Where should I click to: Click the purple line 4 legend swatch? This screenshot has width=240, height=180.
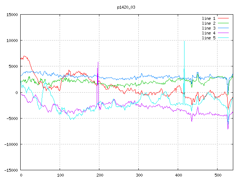(x=223, y=33)
